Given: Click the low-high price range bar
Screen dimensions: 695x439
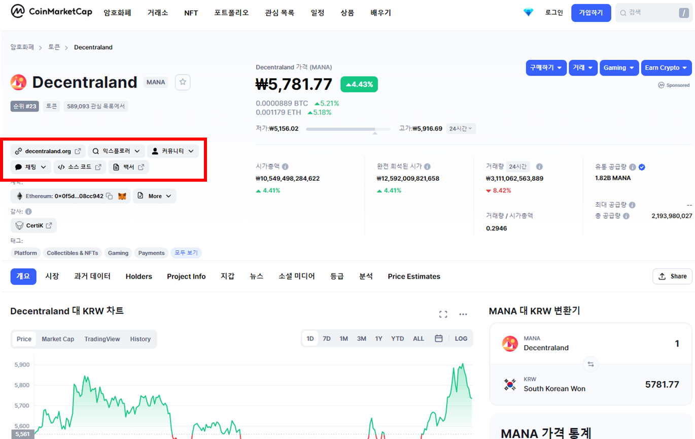Looking at the screenshot, I should click(x=349, y=129).
